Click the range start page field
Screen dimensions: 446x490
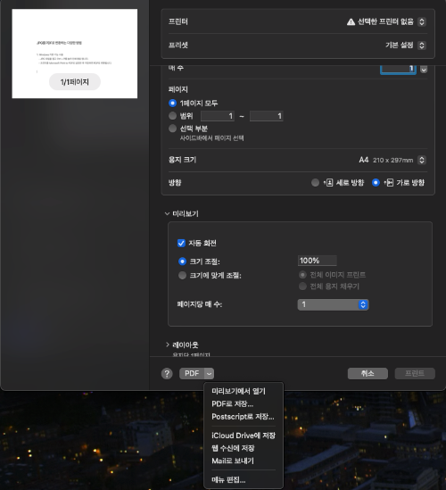[x=218, y=116]
